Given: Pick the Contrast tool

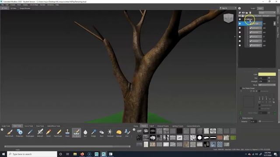Looking at the screenshot, I should [110, 133].
